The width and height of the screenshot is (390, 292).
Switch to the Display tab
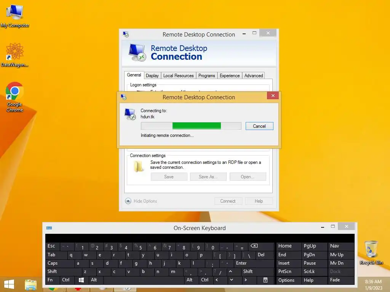(152, 76)
